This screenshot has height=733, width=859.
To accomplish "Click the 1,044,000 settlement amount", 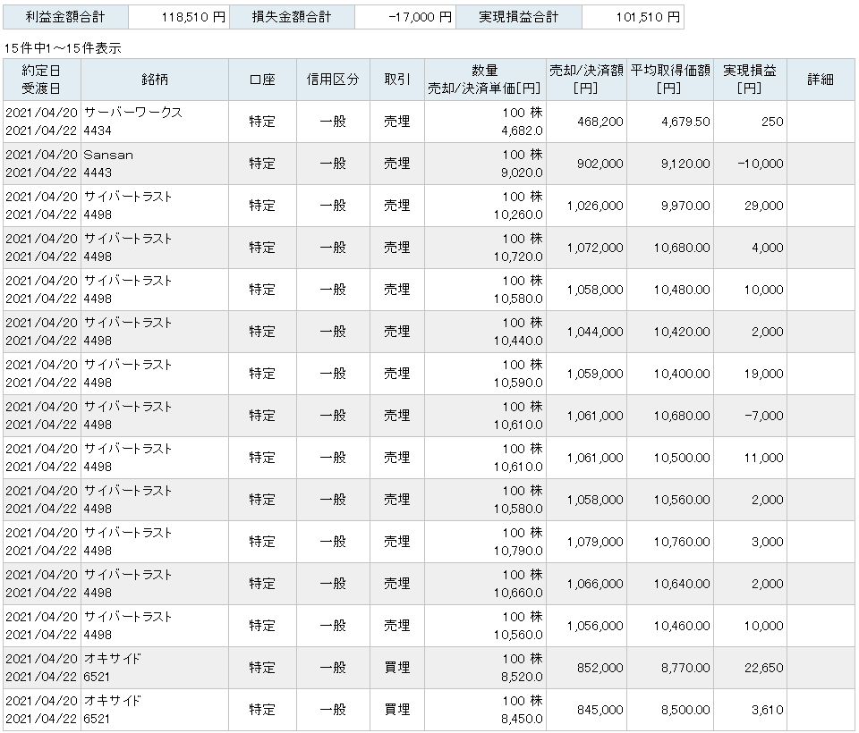I will (595, 332).
